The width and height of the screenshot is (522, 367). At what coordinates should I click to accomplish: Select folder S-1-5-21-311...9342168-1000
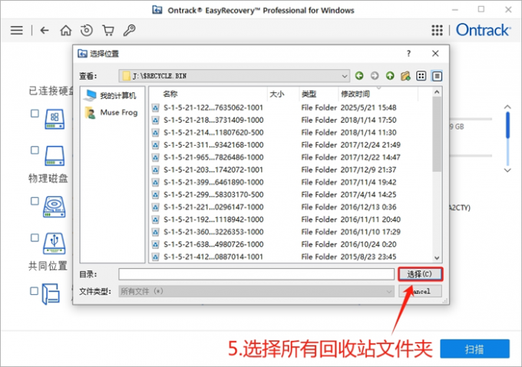213,145
